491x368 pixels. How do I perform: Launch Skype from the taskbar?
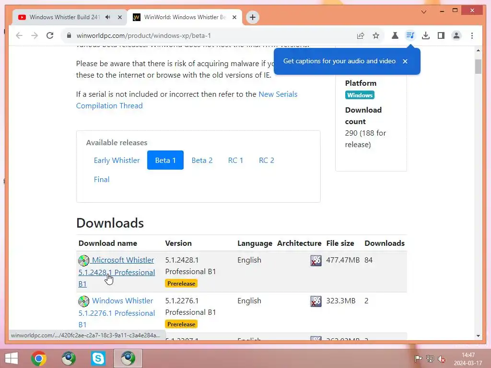pyautogui.click(x=98, y=358)
